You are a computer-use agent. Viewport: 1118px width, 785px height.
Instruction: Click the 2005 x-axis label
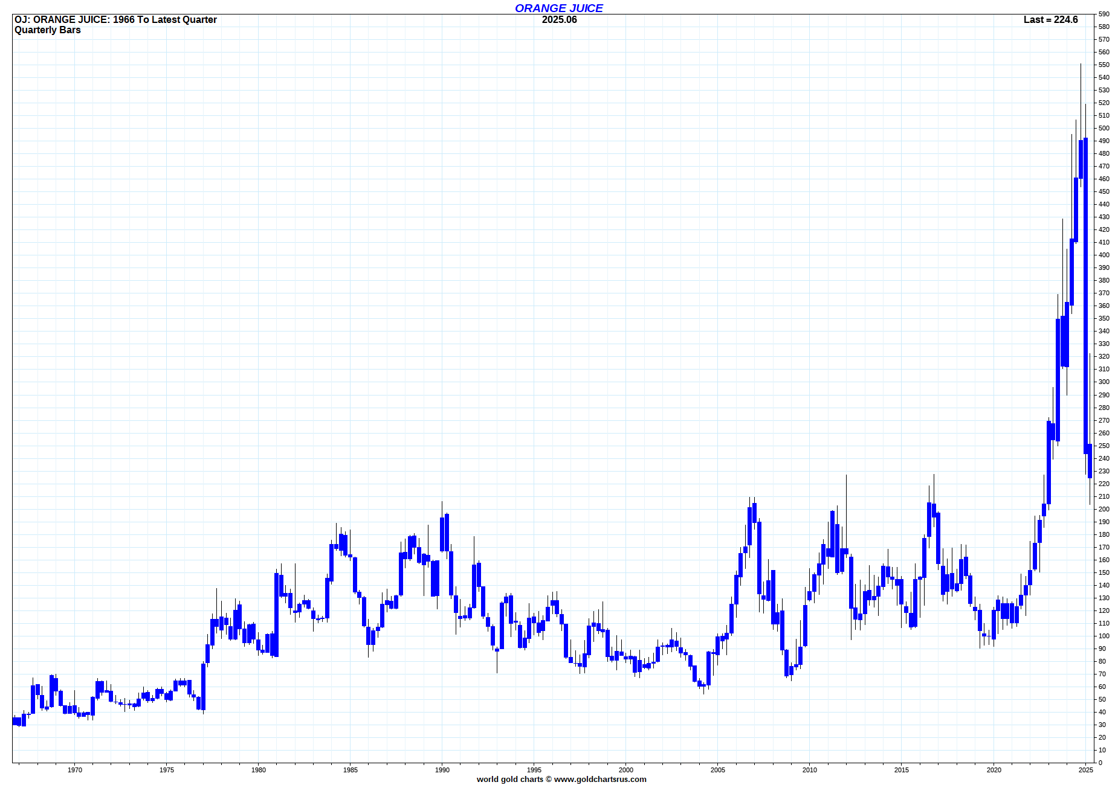pyautogui.click(x=718, y=769)
